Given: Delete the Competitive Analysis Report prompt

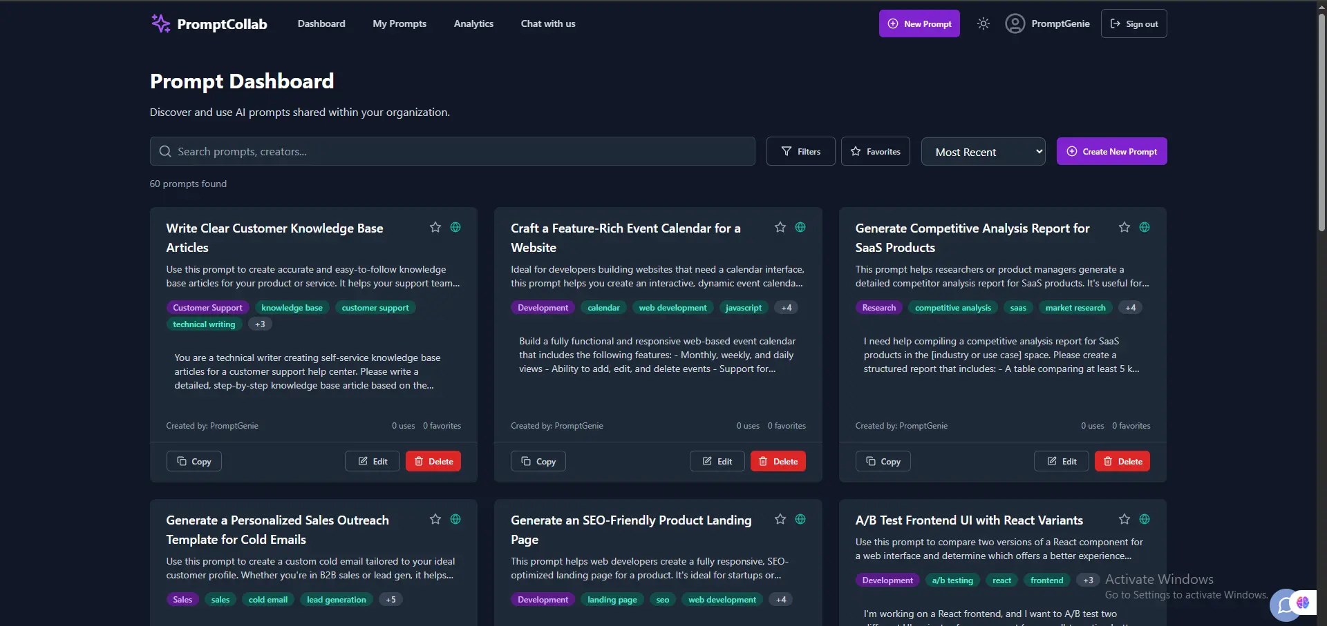Looking at the screenshot, I should coord(1122,461).
